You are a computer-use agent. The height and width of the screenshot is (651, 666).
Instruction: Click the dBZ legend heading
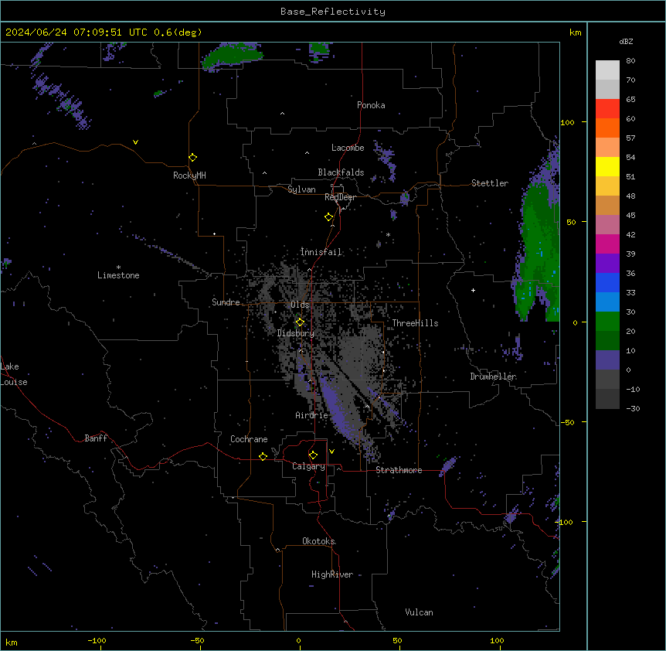(x=626, y=41)
